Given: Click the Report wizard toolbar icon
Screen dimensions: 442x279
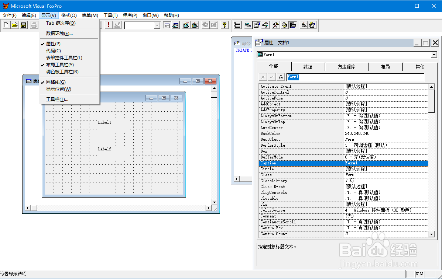Looking at the screenshot, I should 195,25.
